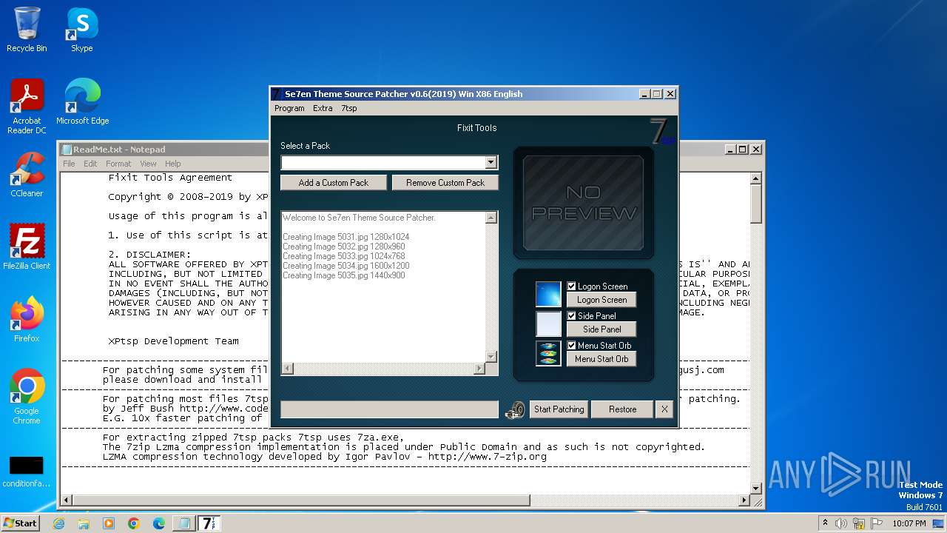Open Format menu in Notepad

118,164
